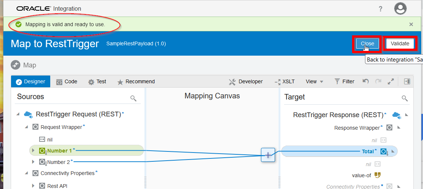Open the Test tab
Image resolution: width=423 pixels, height=189 pixels.
[97, 81]
